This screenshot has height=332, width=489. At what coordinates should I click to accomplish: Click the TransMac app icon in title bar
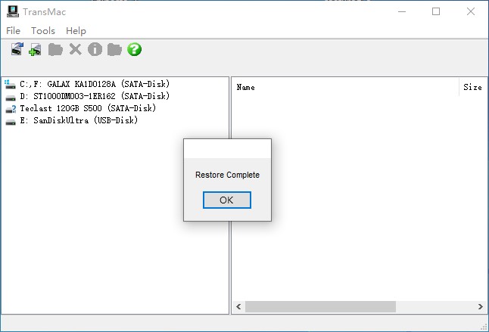[13, 11]
